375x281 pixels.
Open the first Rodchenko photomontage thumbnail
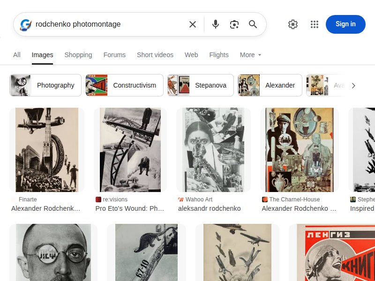point(46,149)
